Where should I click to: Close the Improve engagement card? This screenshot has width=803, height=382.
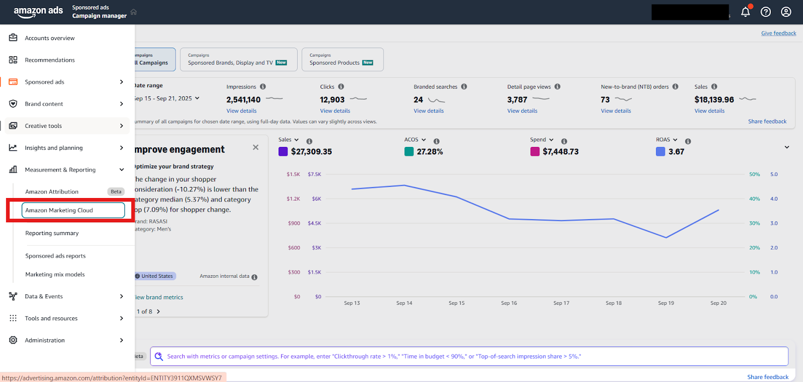click(x=256, y=147)
